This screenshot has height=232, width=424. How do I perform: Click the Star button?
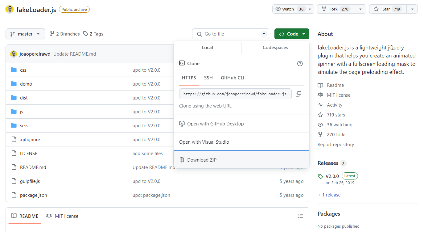tap(388, 9)
